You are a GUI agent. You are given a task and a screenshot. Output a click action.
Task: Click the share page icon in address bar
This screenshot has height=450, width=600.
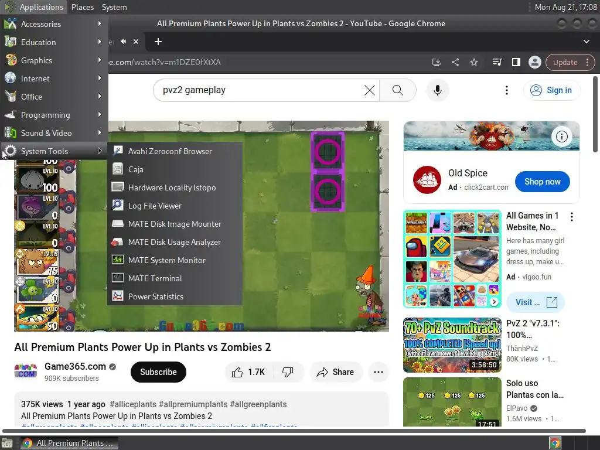pyautogui.click(x=455, y=62)
